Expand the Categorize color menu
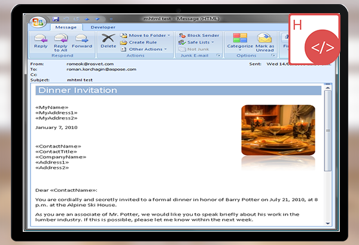 click(240, 41)
